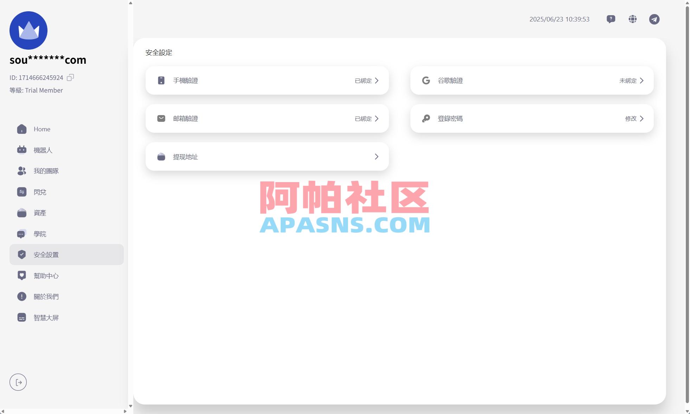This screenshot has width=690, height=414.
Task: Click the logout icon at bottom left
Action: 18,382
